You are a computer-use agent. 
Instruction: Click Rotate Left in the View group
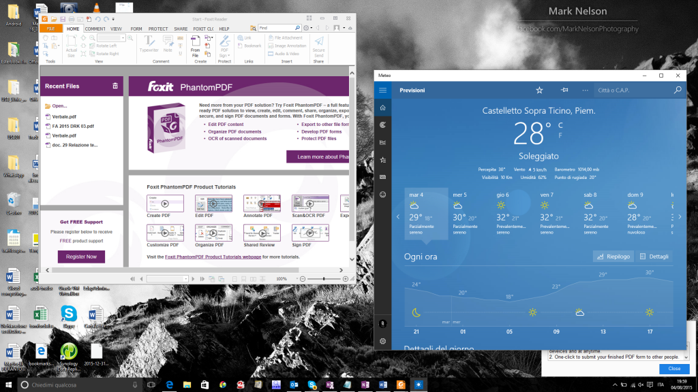[x=103, y=46]
